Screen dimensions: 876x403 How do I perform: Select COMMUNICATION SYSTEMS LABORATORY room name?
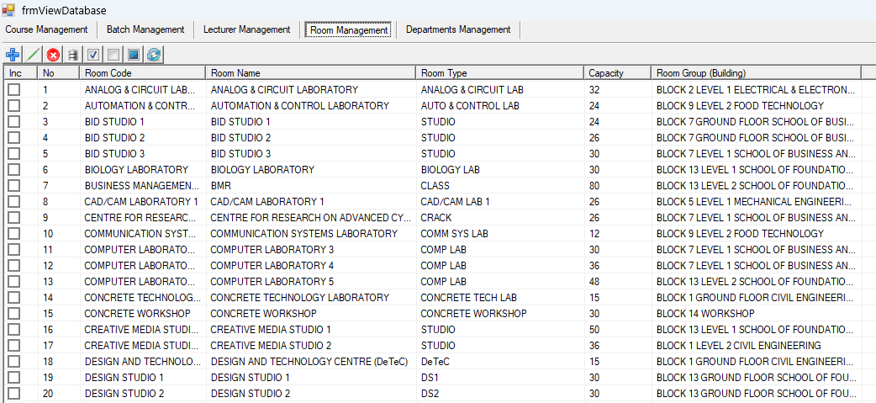tap(304, 234)
